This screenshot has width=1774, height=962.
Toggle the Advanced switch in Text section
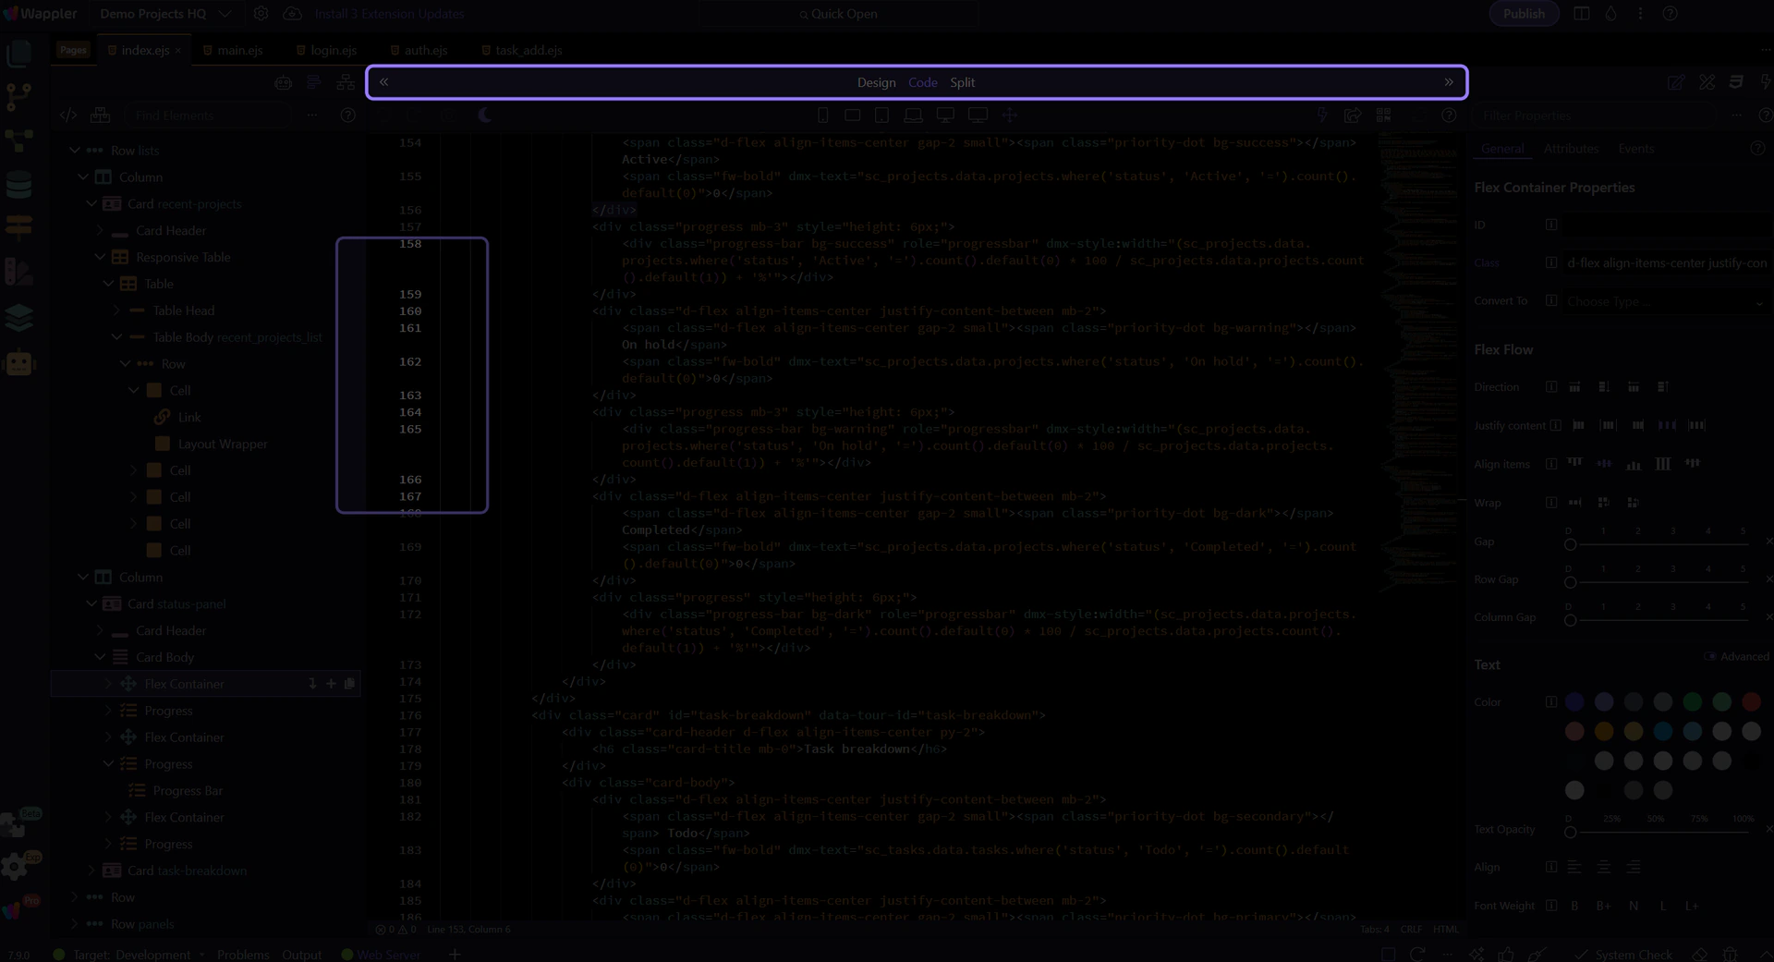[1710, 657]
